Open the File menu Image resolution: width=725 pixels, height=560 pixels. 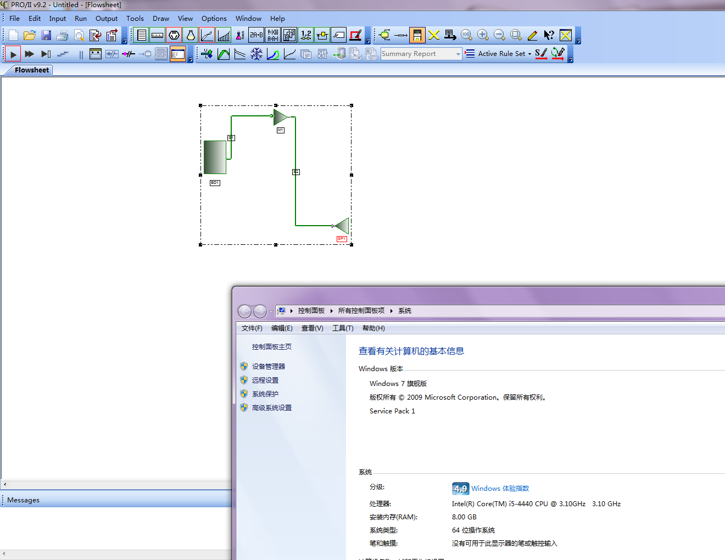pos(14,18)
